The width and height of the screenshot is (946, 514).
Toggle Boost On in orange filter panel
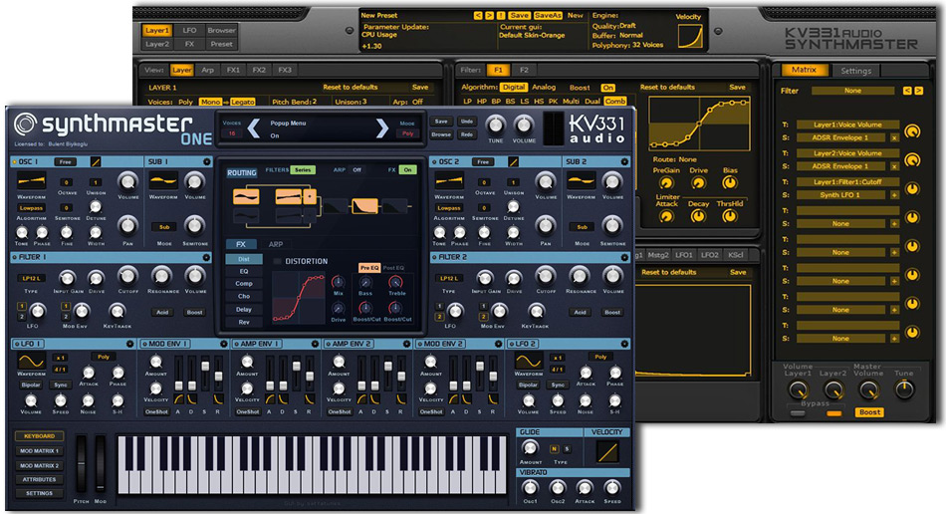[607, 88]
